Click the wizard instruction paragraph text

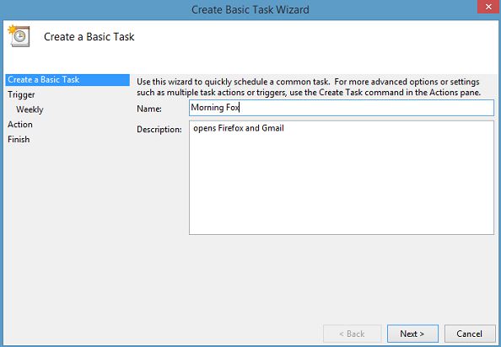point(309,87)
